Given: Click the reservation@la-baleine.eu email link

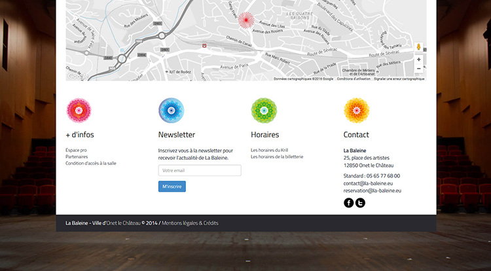Looking at the screenshot, I should (373, 190).
